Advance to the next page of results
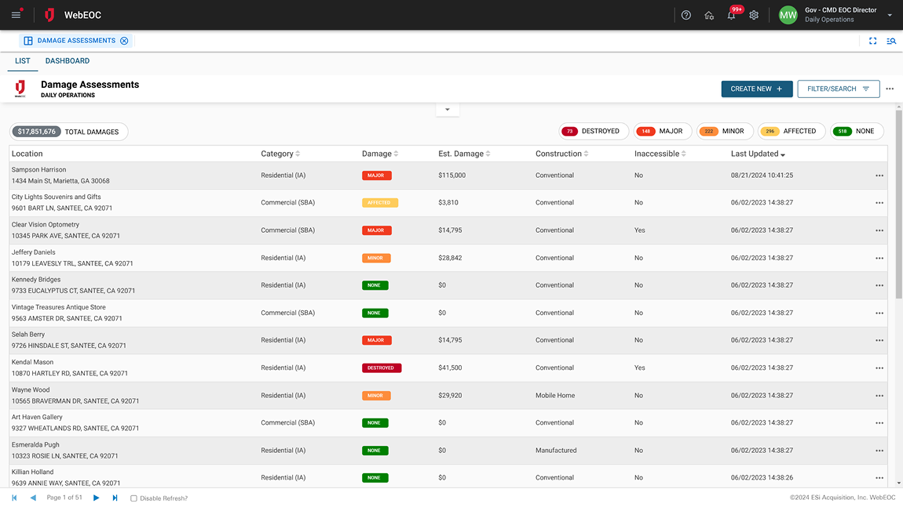903x507 pixels. [x=96, y=498]
